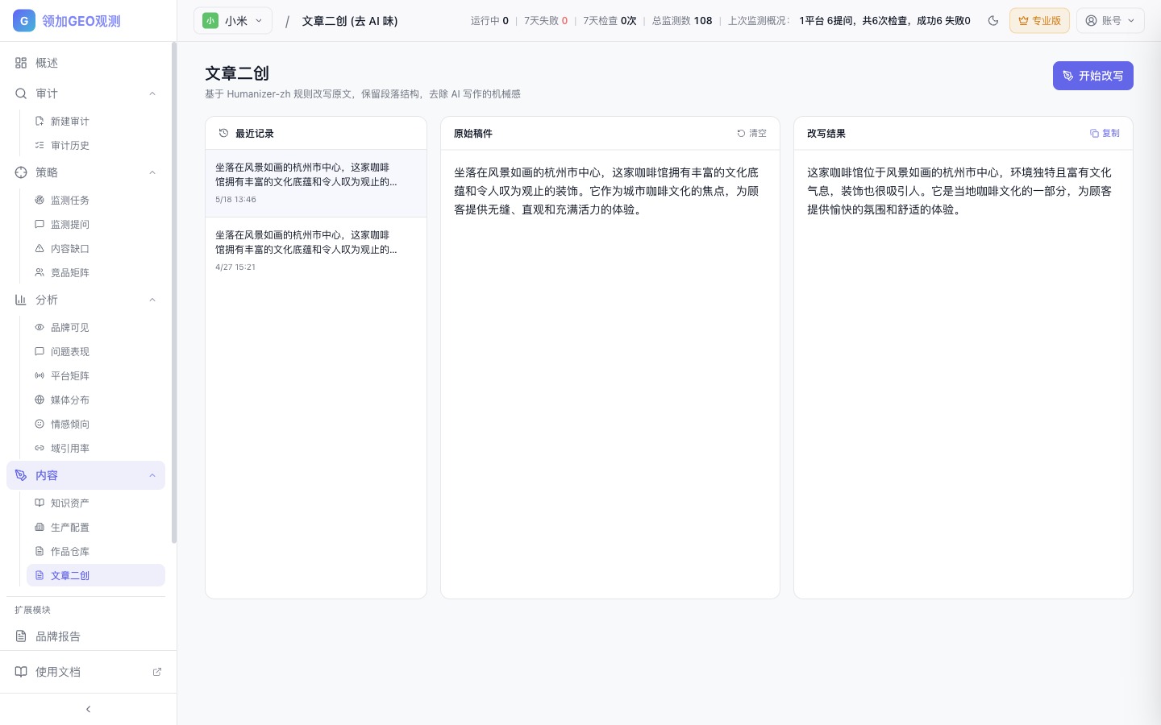
Task: Open 生产配置 in the sidebar
Action: pos(95,527)
